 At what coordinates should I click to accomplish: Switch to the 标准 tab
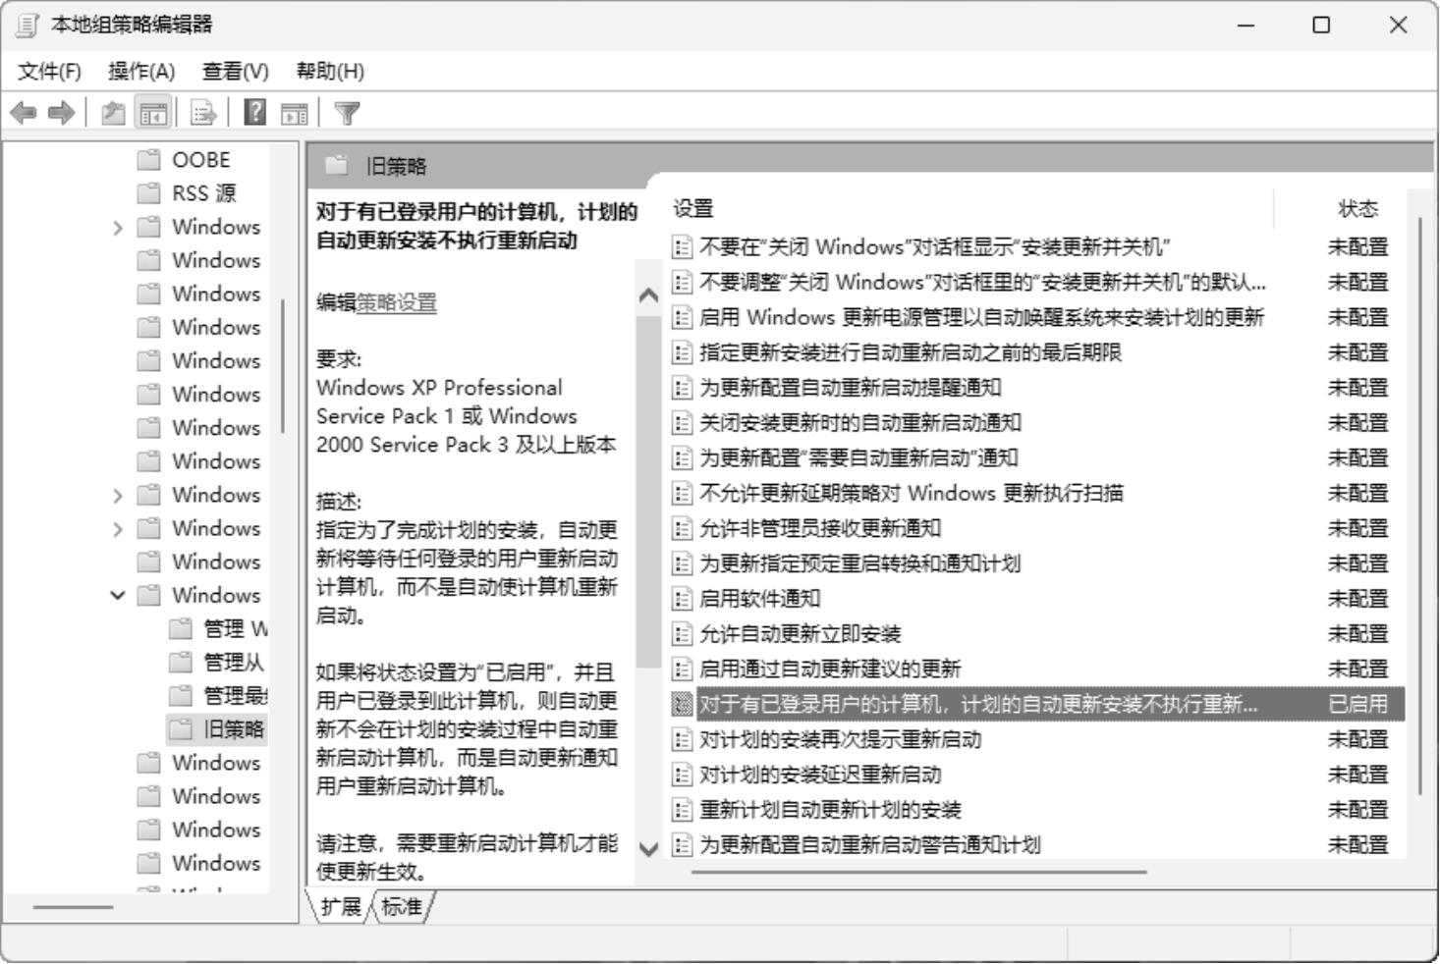[402, 906]
